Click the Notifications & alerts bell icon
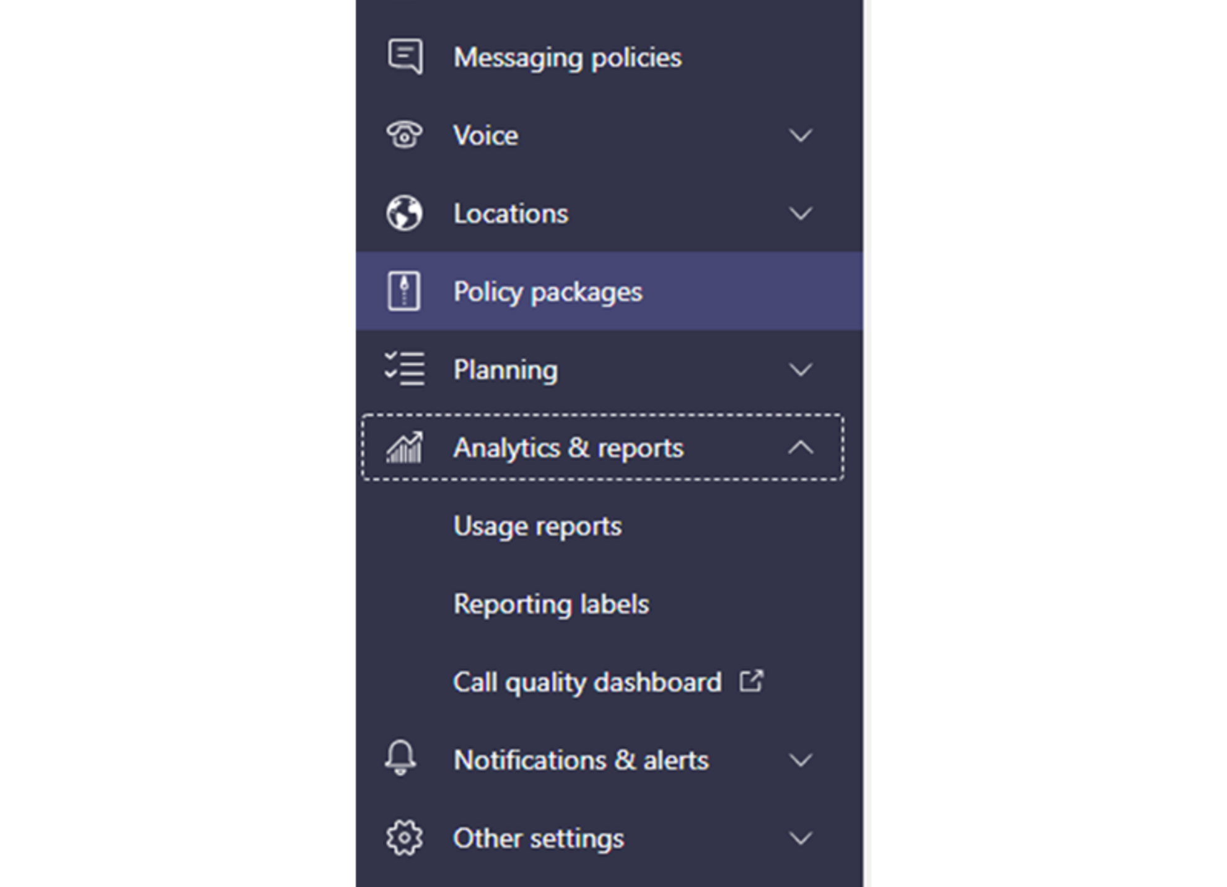This screenshot has width=1227, height=887. 401,757
